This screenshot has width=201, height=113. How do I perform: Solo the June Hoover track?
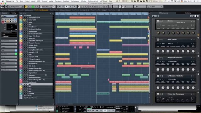click(27, 31)
